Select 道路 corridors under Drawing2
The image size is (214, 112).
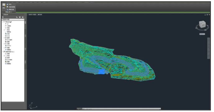point(8,42)
